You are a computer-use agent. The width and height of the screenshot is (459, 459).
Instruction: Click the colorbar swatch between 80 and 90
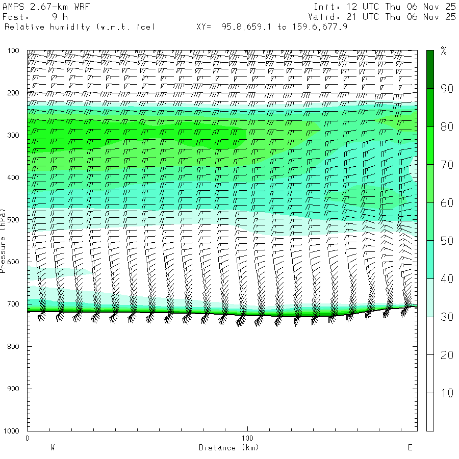[430, 107]
